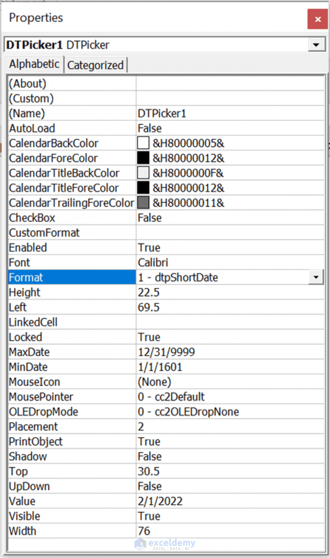
Task: Open the object selector dropdown showing DTPicker1
Action: tap(317, 45)
